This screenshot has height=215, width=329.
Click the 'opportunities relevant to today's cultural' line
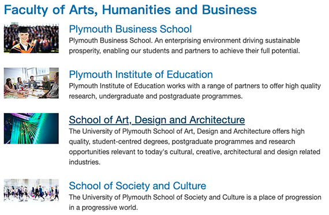[195, 152]
